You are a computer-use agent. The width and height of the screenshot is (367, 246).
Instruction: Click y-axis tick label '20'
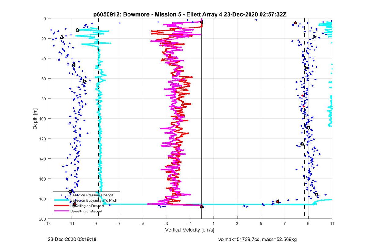pyautogui.click(x=43, y=39)
